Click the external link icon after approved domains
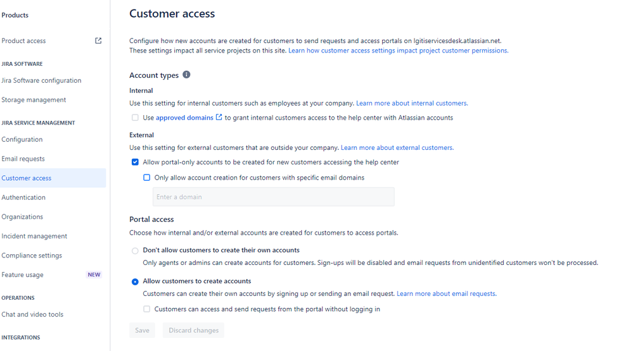This screenshot has height=351, width=633. tap(219, 117)
